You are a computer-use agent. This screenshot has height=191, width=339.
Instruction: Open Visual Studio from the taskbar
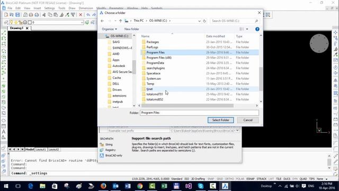point(189,186)
